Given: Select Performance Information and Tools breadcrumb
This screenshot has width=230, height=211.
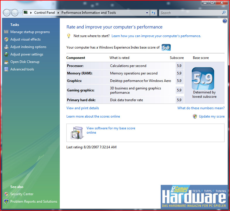Looking at the screenshot, I should (89, 13).
